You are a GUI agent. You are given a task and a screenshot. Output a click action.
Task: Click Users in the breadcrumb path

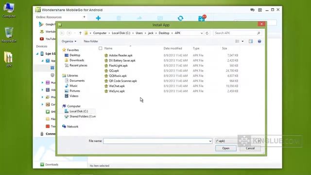click(x=139, y=33)
